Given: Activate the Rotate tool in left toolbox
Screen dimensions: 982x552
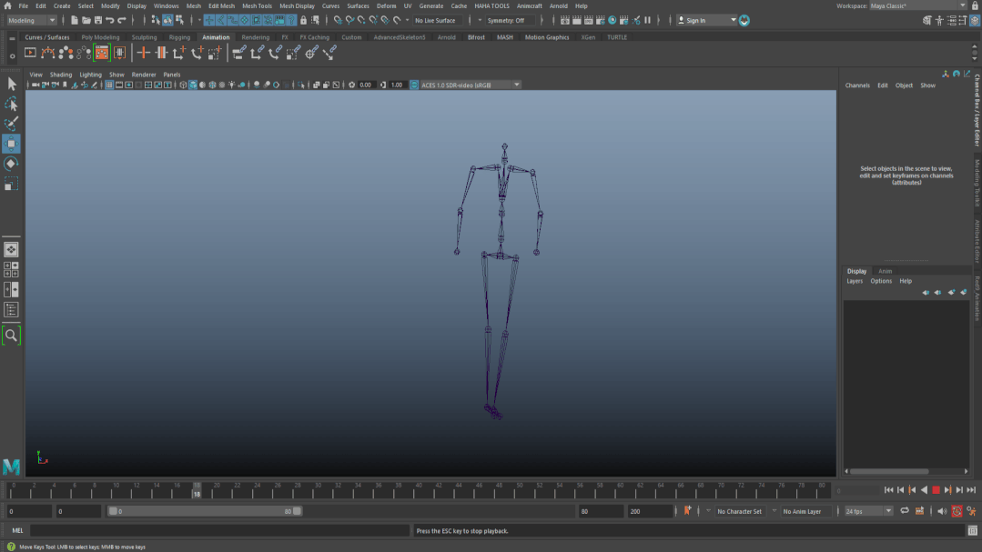Looking at the screenshot, I should (x=11, y=164).
